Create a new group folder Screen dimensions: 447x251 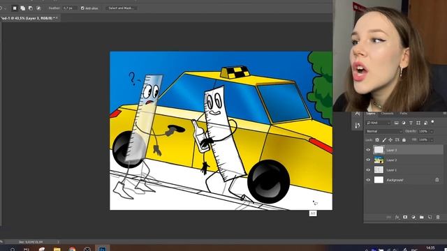point(422,217)
